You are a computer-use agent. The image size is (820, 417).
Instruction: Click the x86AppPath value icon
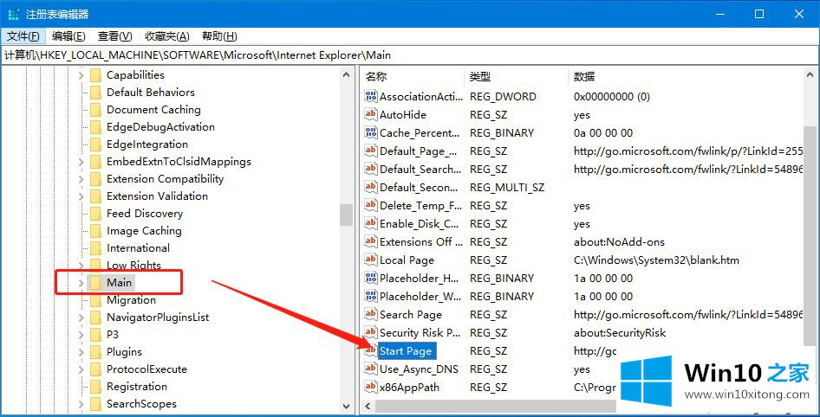click(371, 388)
